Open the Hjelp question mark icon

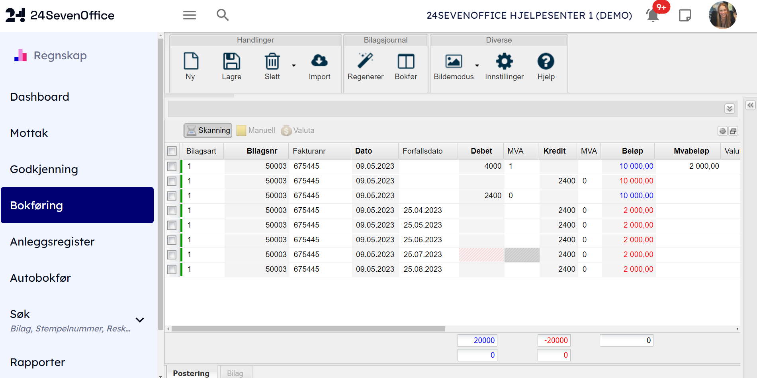coord(546,62)
